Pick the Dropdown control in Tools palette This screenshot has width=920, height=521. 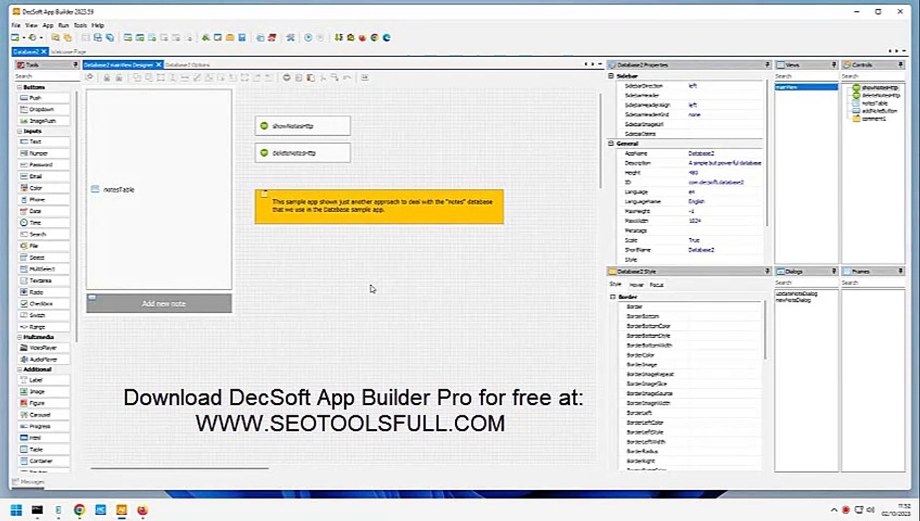45,109
